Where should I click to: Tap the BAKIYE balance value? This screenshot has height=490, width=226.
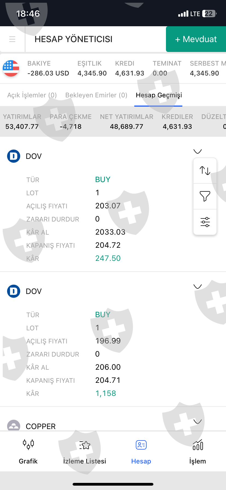[48, 73]
